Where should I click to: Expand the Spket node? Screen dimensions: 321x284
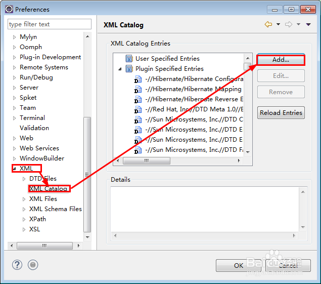(14, 98)
